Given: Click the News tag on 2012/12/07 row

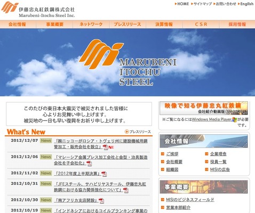Looking at the screenshot, I should click(x=46, y=141).
